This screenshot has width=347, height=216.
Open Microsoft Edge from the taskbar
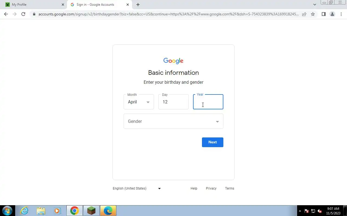[x=108, y=211]
